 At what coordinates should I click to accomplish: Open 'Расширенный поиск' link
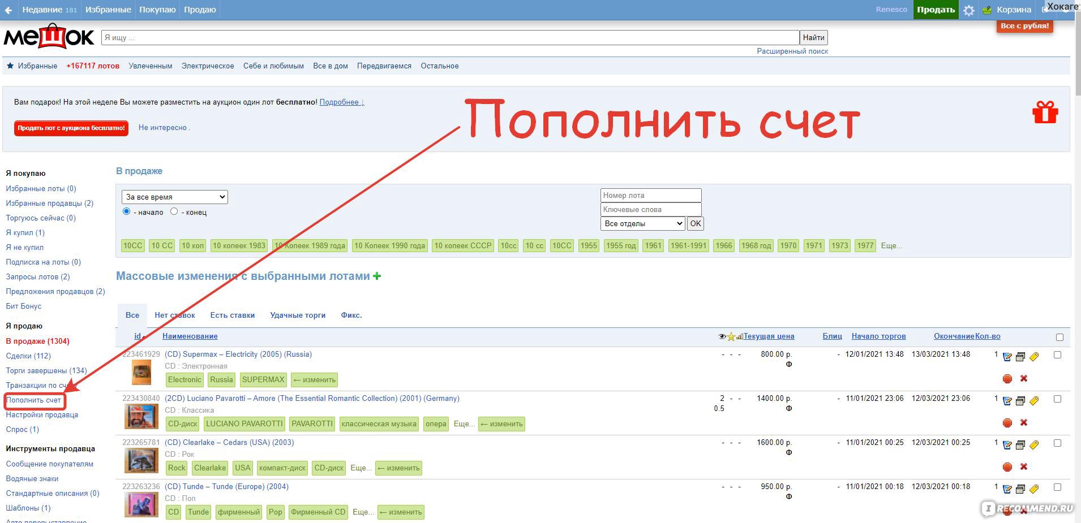(x=792, y=51)
